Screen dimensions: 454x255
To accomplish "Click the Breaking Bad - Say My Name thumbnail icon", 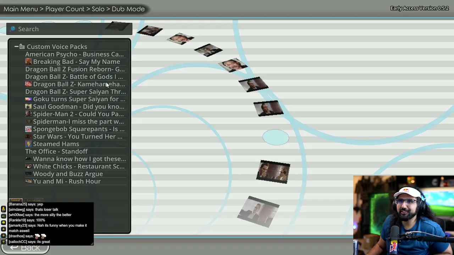I will click(28, 62).
